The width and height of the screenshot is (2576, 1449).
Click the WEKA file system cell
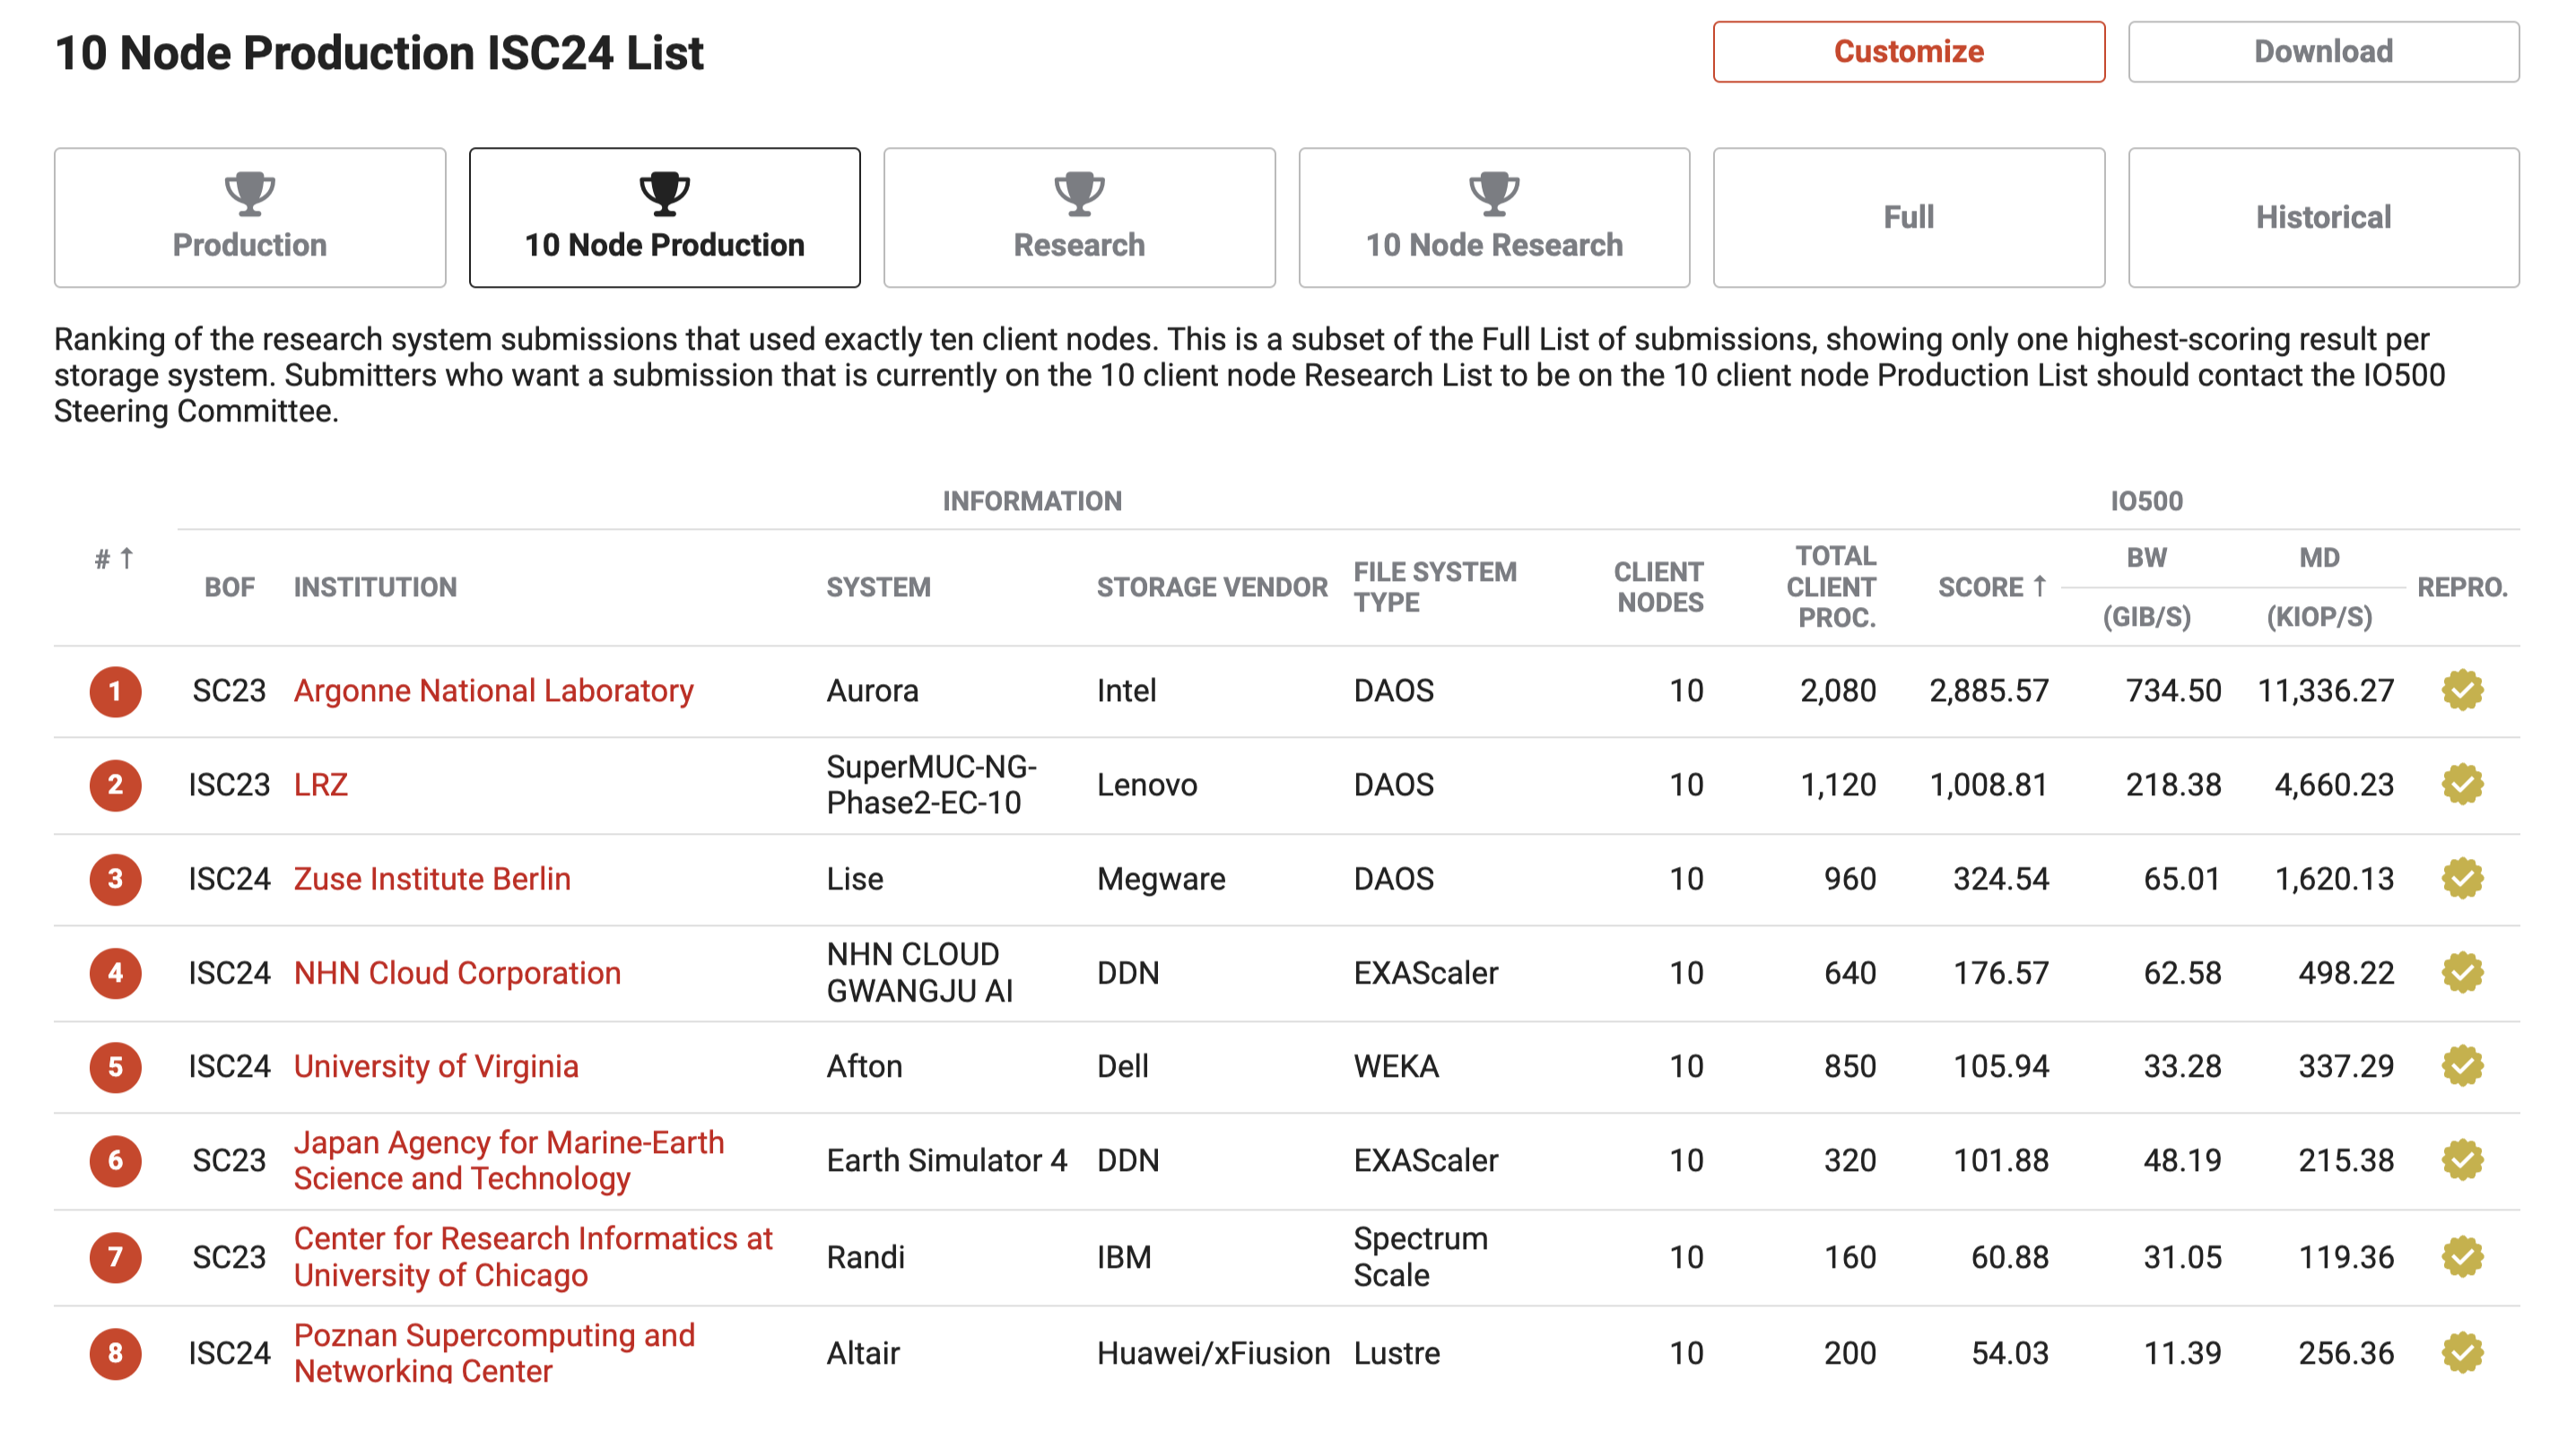pyautogui.click(x=1396, y=1066)
